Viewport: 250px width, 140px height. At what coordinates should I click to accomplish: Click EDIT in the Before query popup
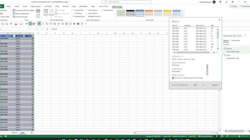195,85
